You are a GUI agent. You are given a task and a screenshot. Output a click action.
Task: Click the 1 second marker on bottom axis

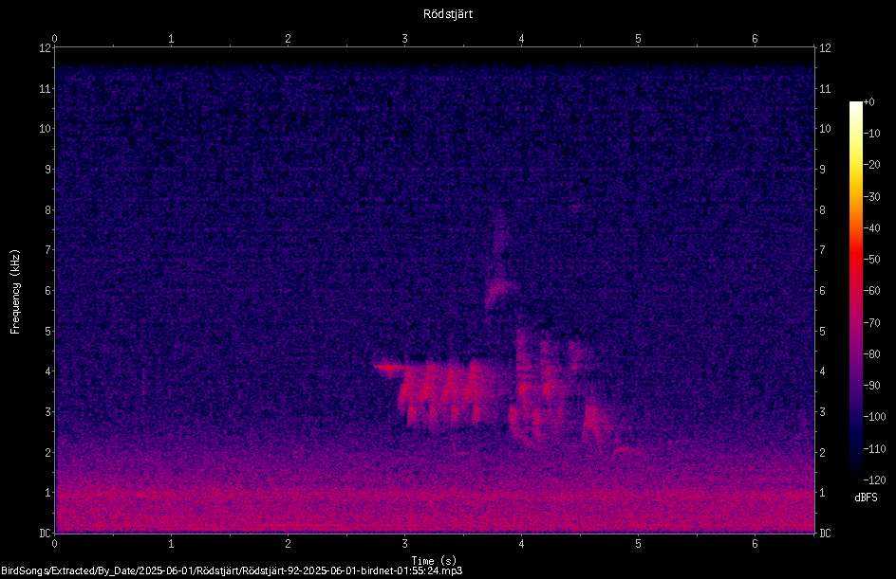pyautogui.click(x=171, y=544)
